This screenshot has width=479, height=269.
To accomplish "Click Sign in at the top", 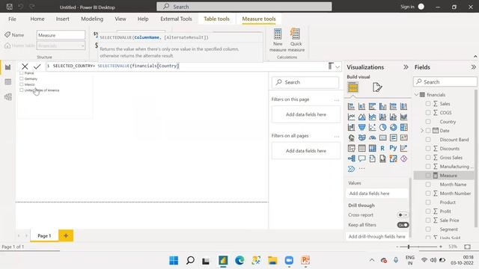I will [x=407, y=7].
